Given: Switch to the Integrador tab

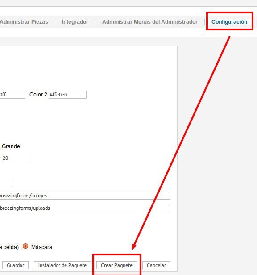Looking at the screenshot, I should [x=75, y=22].
